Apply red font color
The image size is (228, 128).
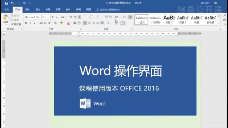click(68, 23)
